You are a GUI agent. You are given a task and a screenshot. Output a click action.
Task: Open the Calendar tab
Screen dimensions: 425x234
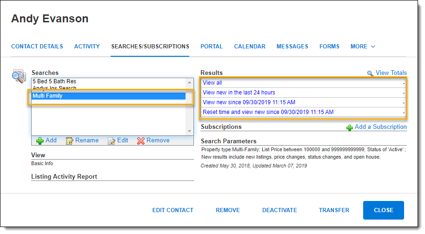tap(250, 47)
